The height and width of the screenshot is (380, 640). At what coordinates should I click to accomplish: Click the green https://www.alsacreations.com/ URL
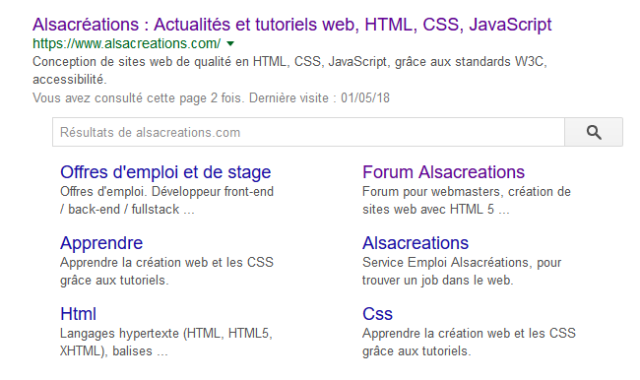point(127,43)
